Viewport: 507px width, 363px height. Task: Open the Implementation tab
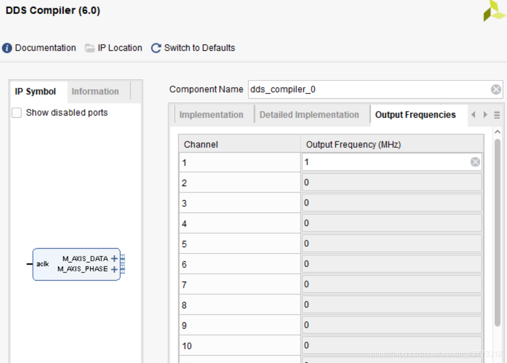click(x=211, y=115)
